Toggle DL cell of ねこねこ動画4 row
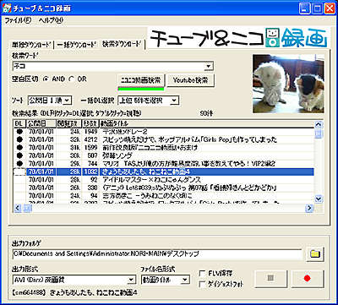This screenshot has height=305, width=338. coord(19,172)
